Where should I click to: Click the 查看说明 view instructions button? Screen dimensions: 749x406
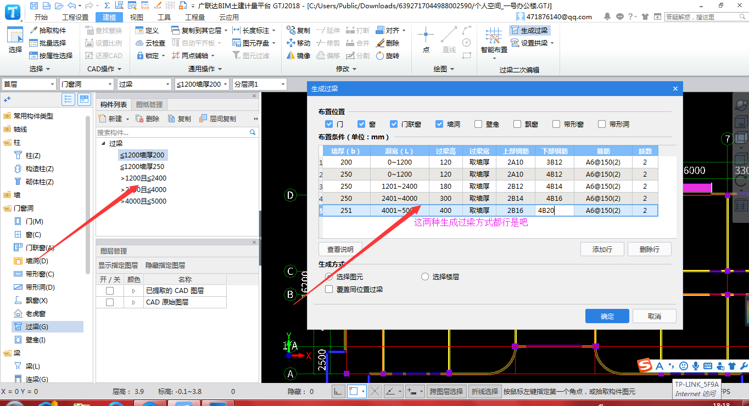(340, 249)
